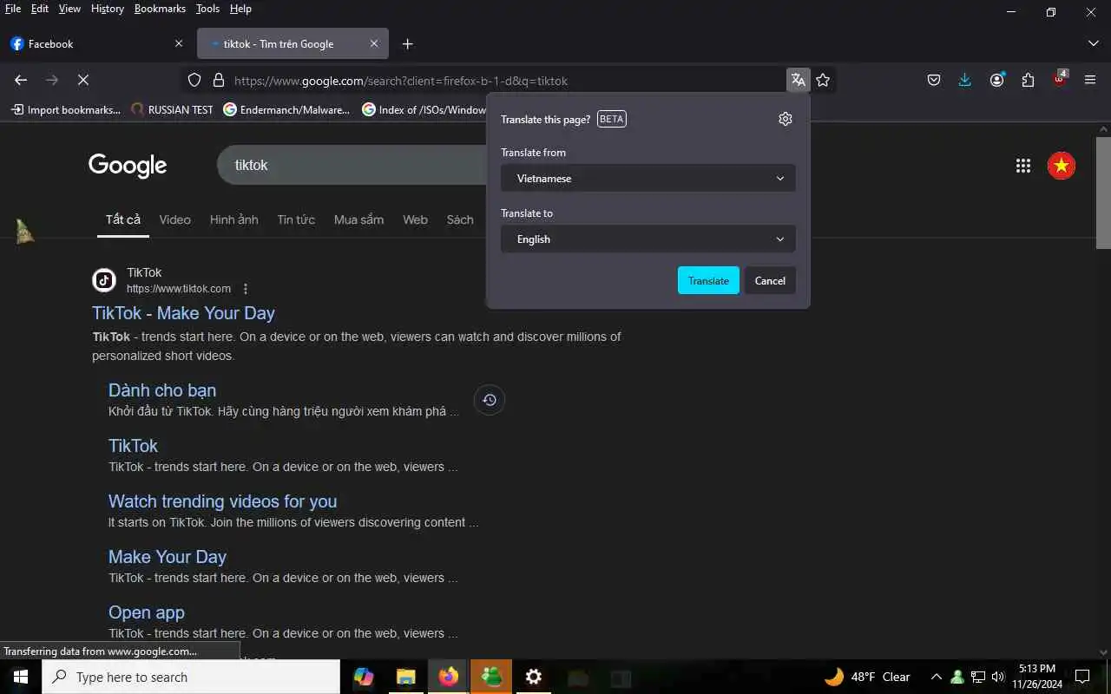This screenshot has width=1111, height=694.
Task: Open the list all tabs chevron
Action: (x=1093, y=43)
